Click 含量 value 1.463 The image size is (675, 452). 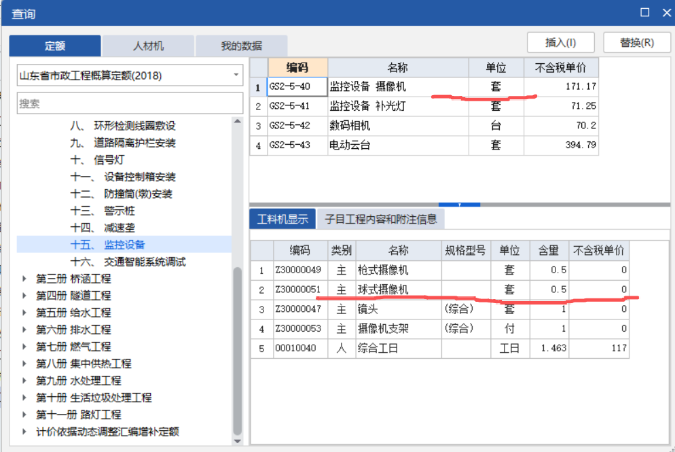tap(549, 348)
